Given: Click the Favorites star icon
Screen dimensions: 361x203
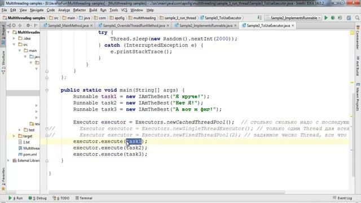Looking at the screenshot, I should (3, 189).
